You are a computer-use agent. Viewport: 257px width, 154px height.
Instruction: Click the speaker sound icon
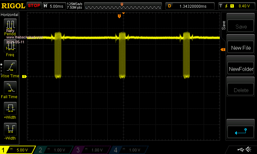point(248,150)
